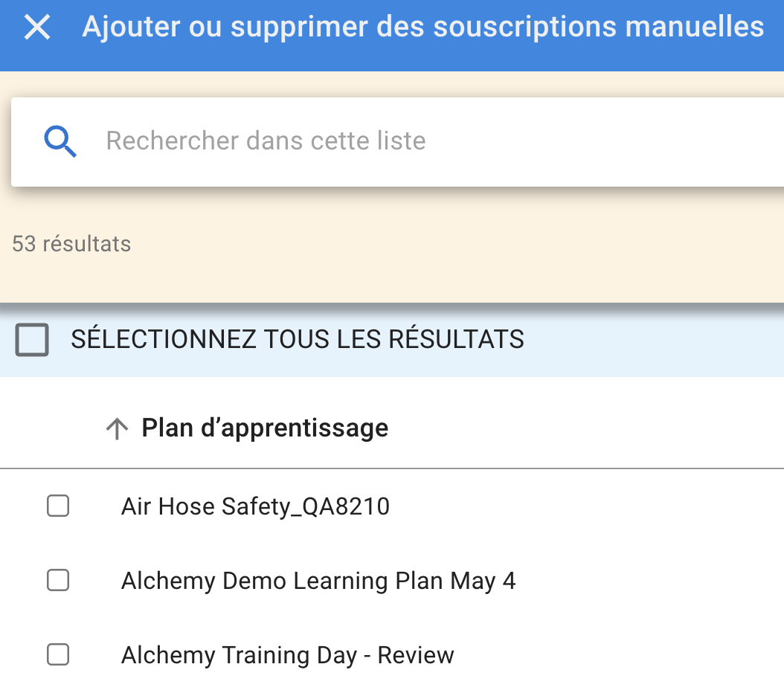Close the manual subscriptions dialog

pyautogui.click(x=36, y=28)
